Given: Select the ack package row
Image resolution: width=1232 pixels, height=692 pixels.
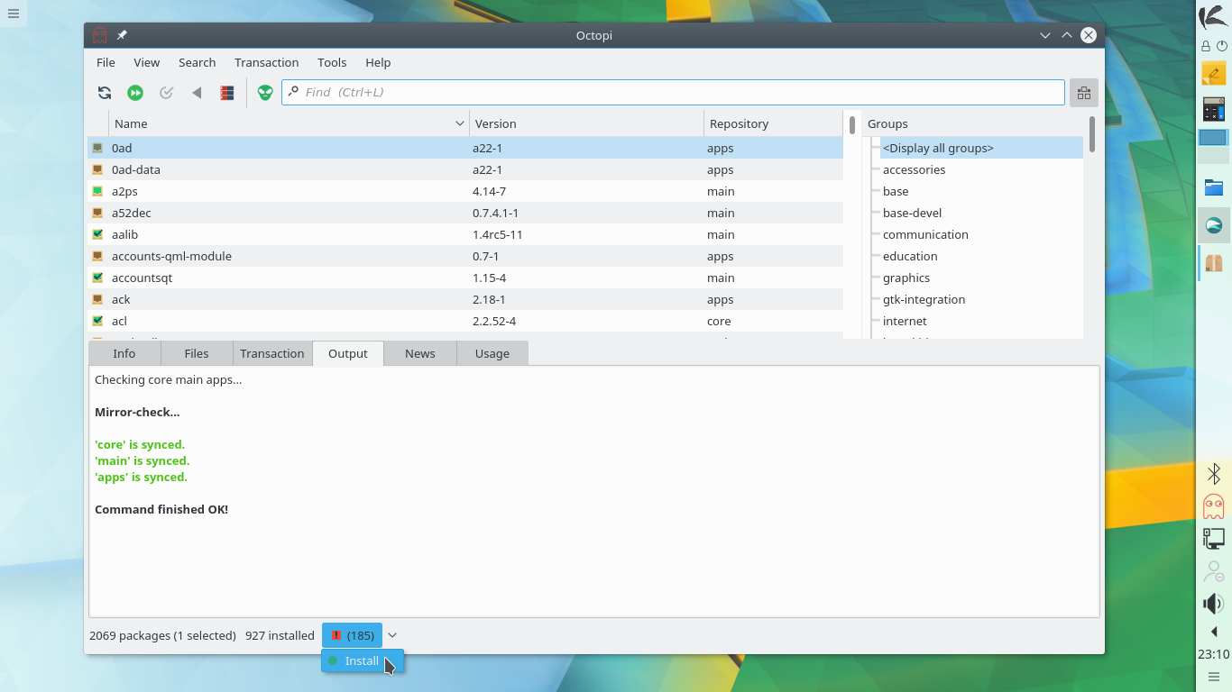Looking at the screenshot, I should (x=465, y=299).
